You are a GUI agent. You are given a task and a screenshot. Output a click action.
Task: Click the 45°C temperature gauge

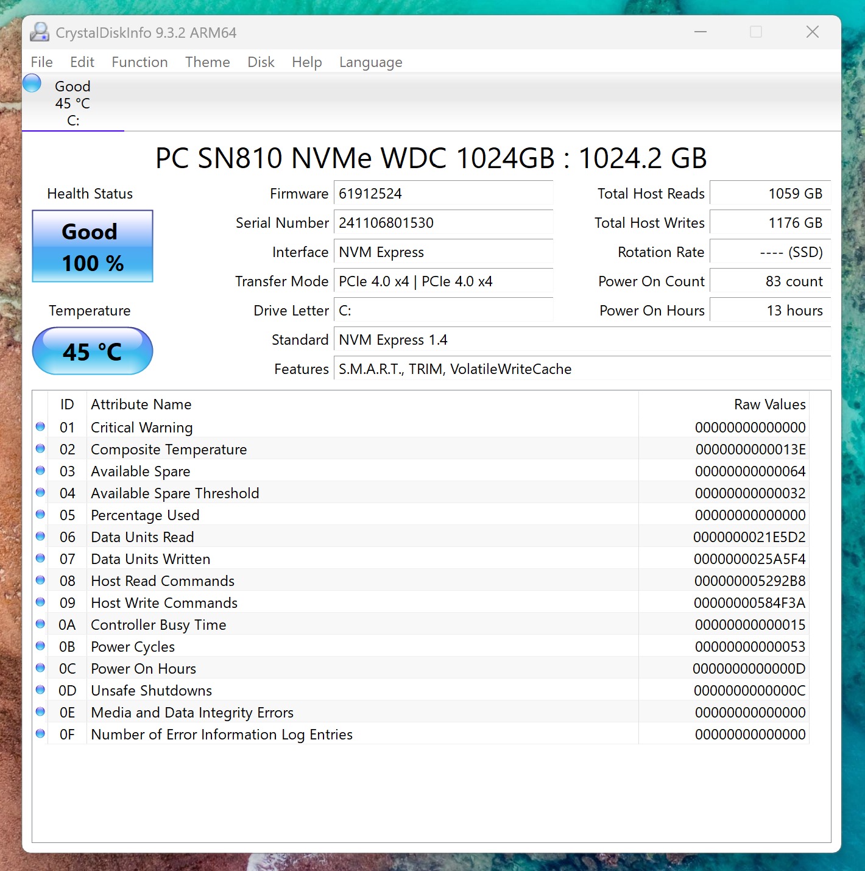91,351
